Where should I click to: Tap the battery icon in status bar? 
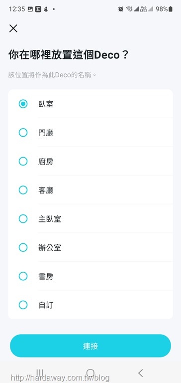(x=171, y=9)
